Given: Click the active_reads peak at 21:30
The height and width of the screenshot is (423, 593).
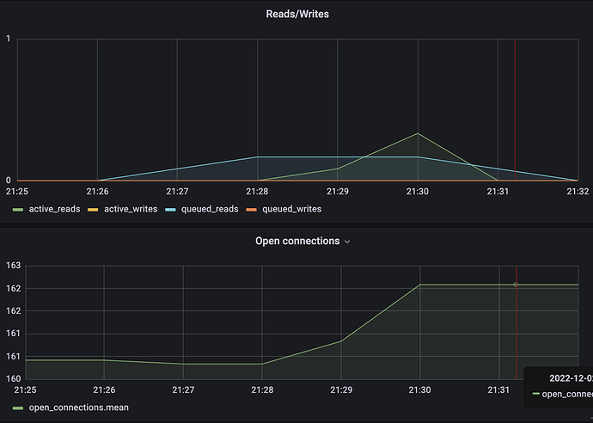Looking at the screenshot, I should [418, 133].
